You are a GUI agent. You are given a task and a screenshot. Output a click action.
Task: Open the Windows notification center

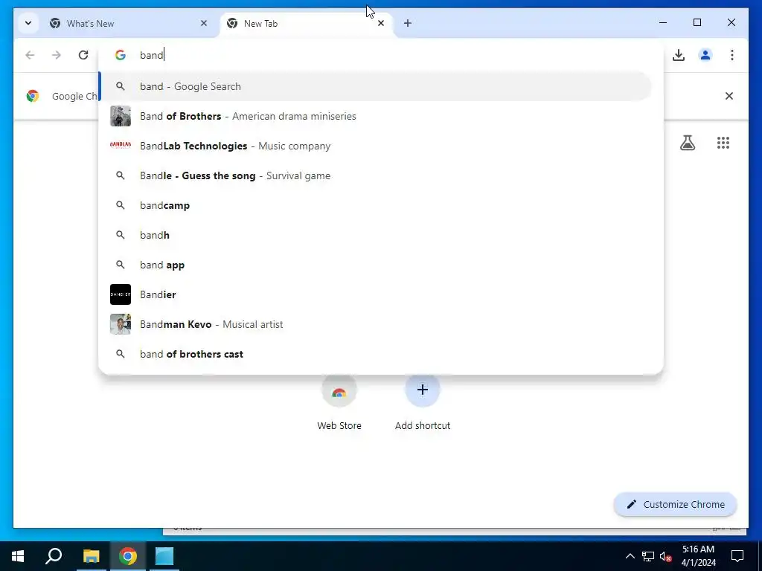(737, 556)
